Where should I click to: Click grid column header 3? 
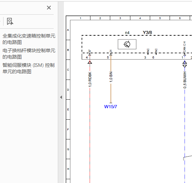[120, 18]
